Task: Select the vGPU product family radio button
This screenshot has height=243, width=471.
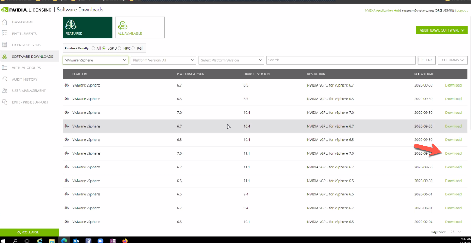Action: [104, 48]
